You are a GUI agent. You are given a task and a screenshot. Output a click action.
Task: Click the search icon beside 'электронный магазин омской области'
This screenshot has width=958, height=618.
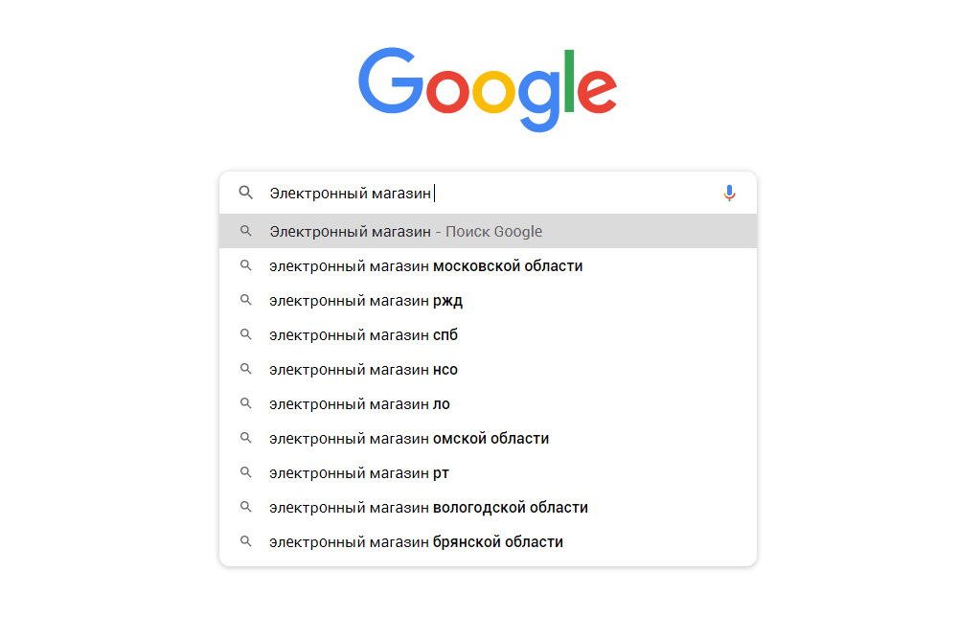click(x=246, y=438)
